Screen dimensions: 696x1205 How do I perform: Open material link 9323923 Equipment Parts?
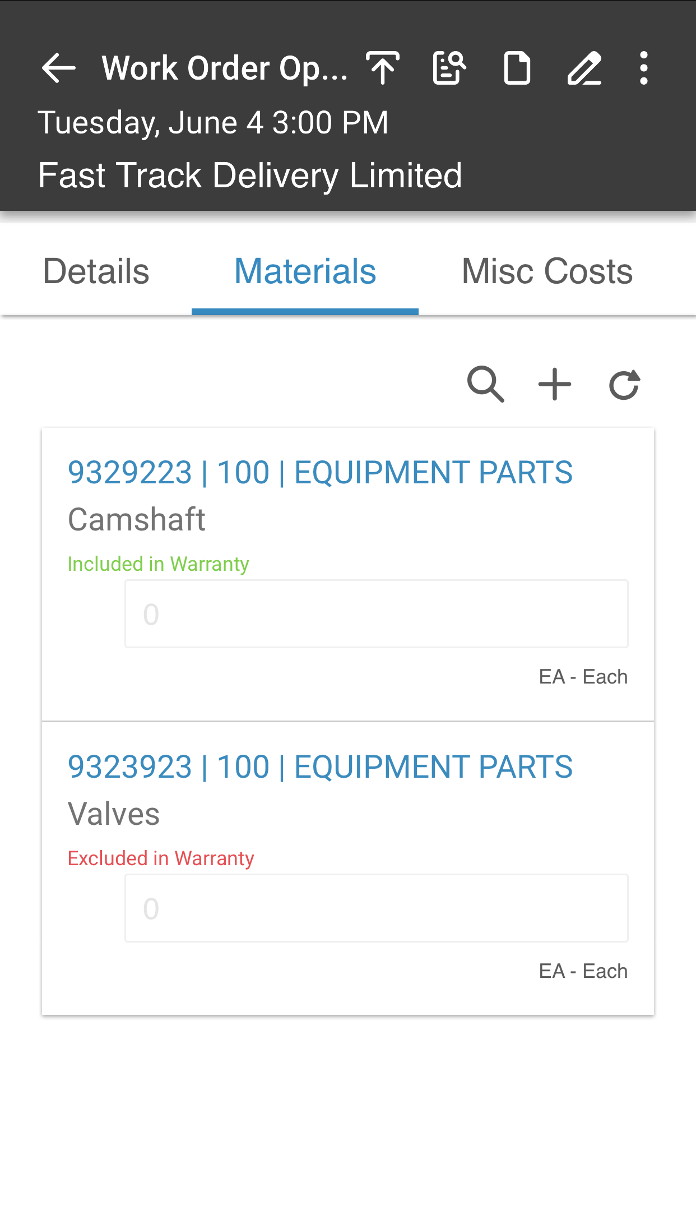click(x=320, y=767)
